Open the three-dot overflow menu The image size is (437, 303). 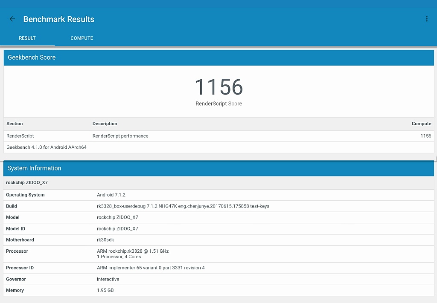click(427, 19)
